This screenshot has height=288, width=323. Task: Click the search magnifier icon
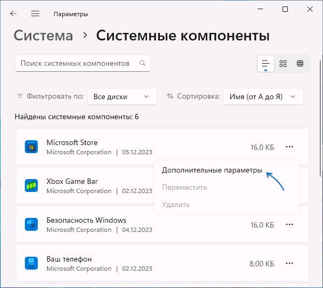143,63
